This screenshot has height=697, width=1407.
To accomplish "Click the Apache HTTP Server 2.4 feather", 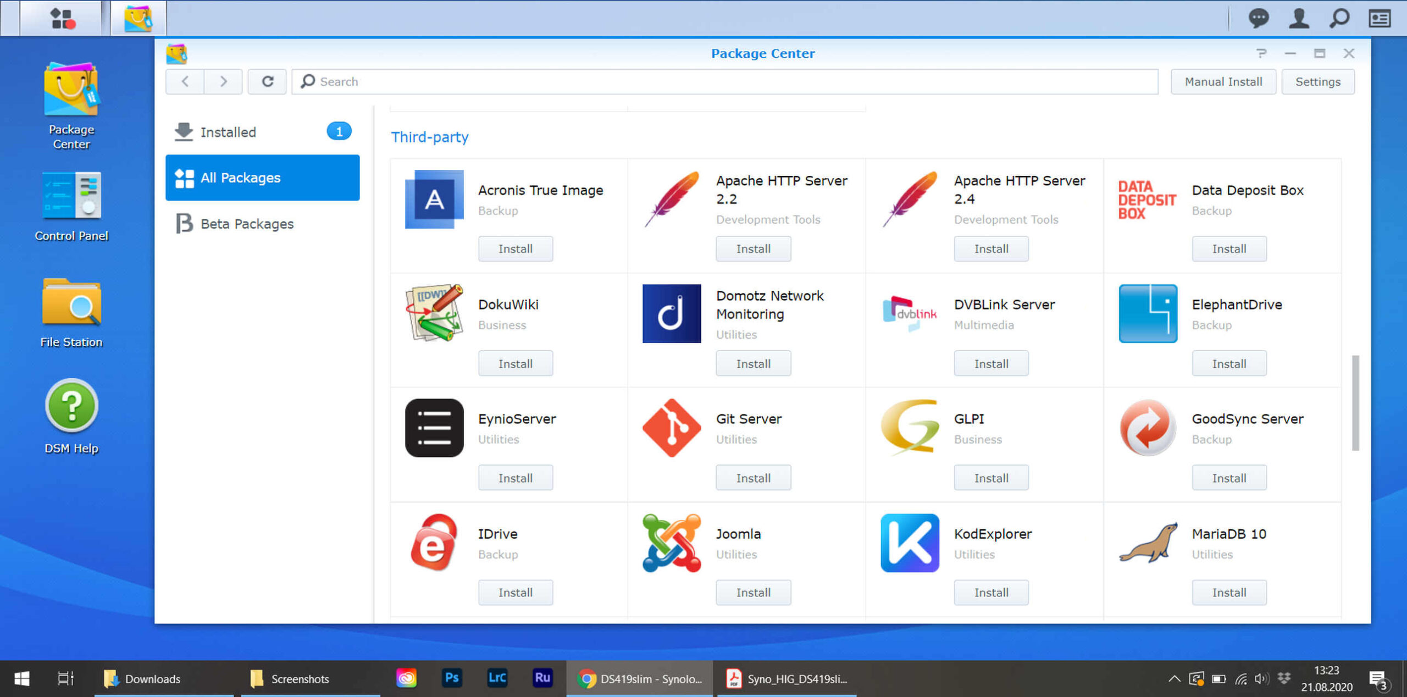I will coord(910,199).
